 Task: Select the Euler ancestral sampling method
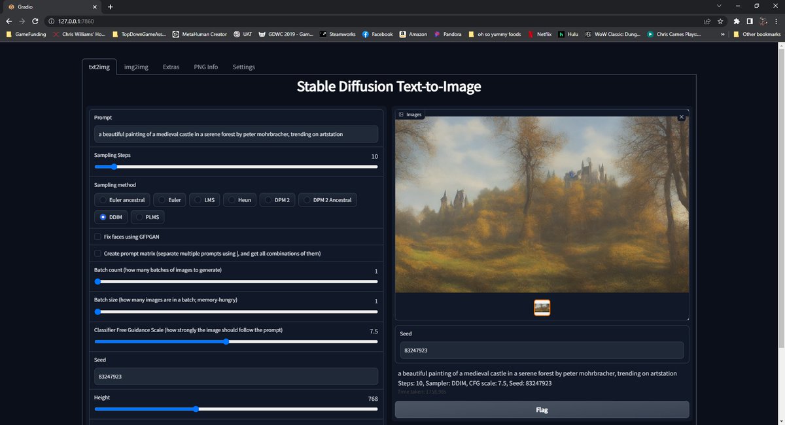[122, 199]
